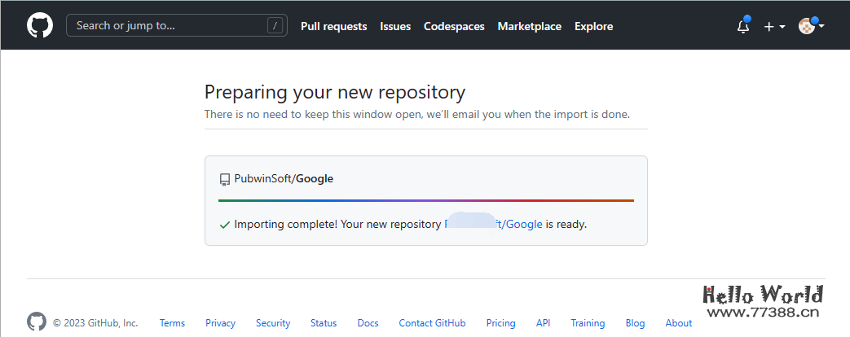Open the user avatar menu

(x=811, y=26)
